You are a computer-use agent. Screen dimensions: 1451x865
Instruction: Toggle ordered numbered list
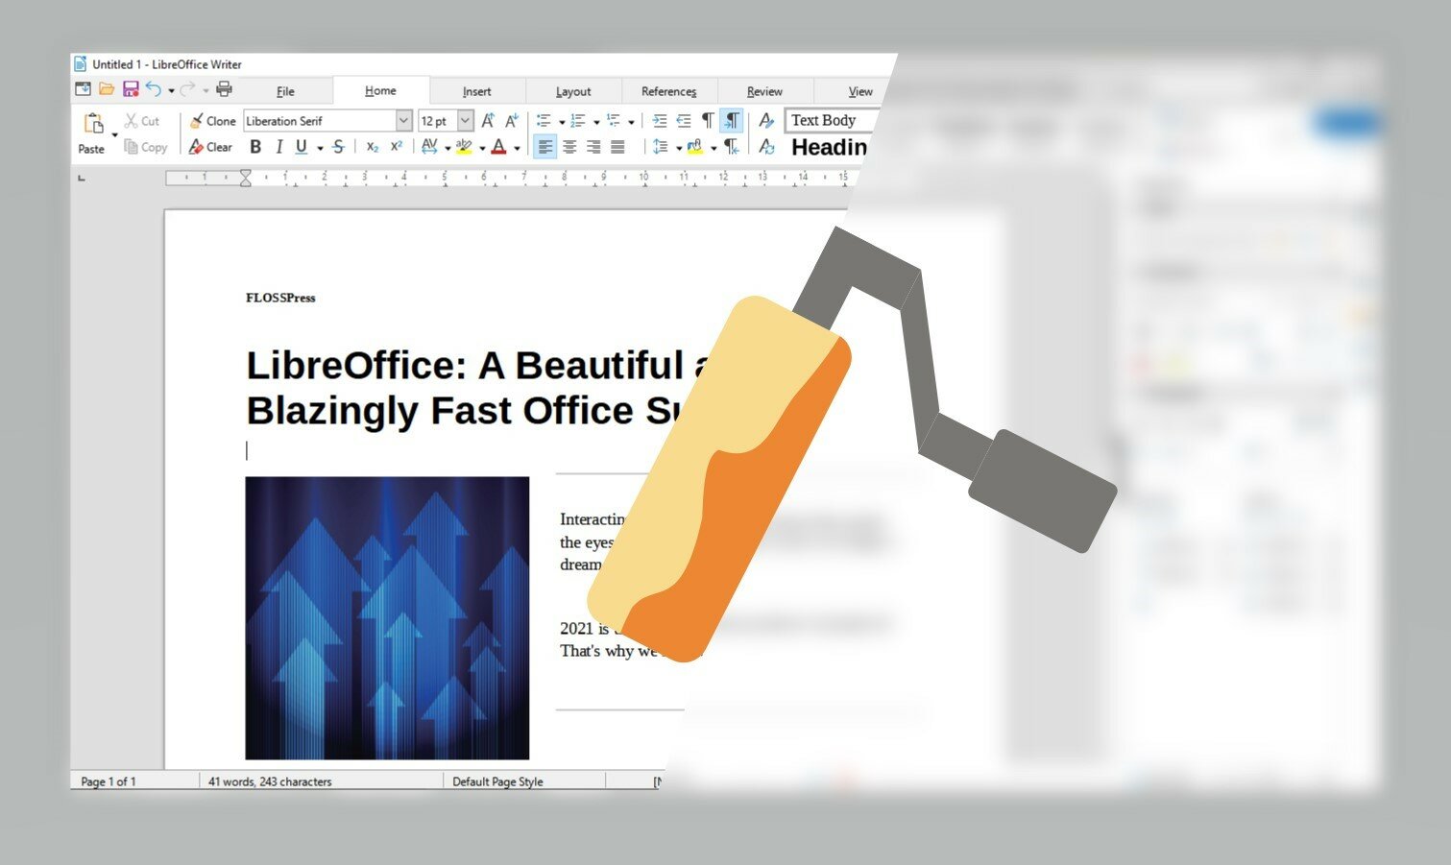(578, 120)
